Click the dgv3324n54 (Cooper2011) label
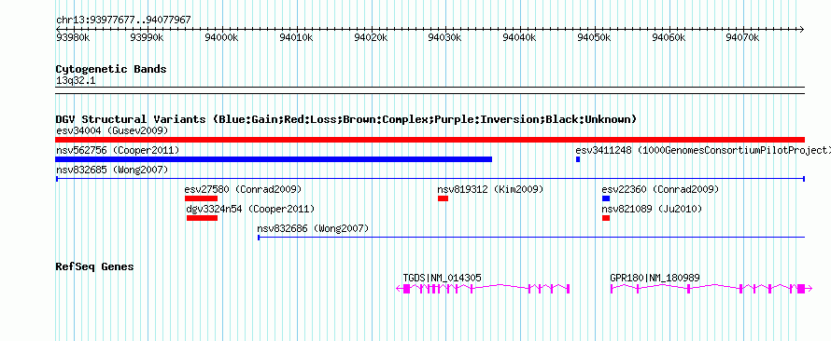The image size is (831, 341). pyautogui.click(x=250, y=209)
